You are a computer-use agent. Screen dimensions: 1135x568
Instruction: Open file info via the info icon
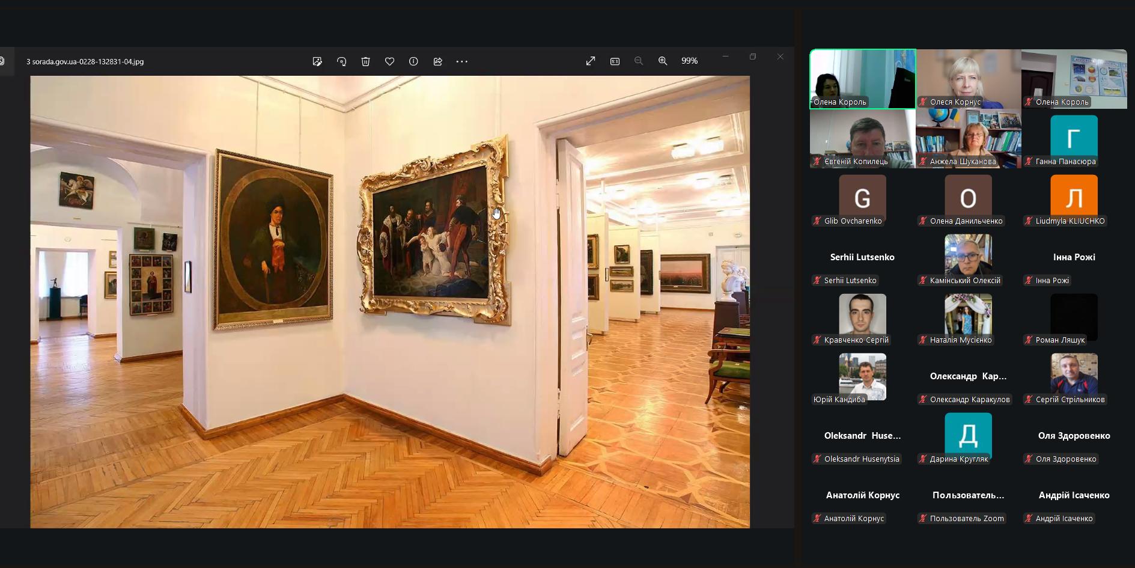click(413, 61)
